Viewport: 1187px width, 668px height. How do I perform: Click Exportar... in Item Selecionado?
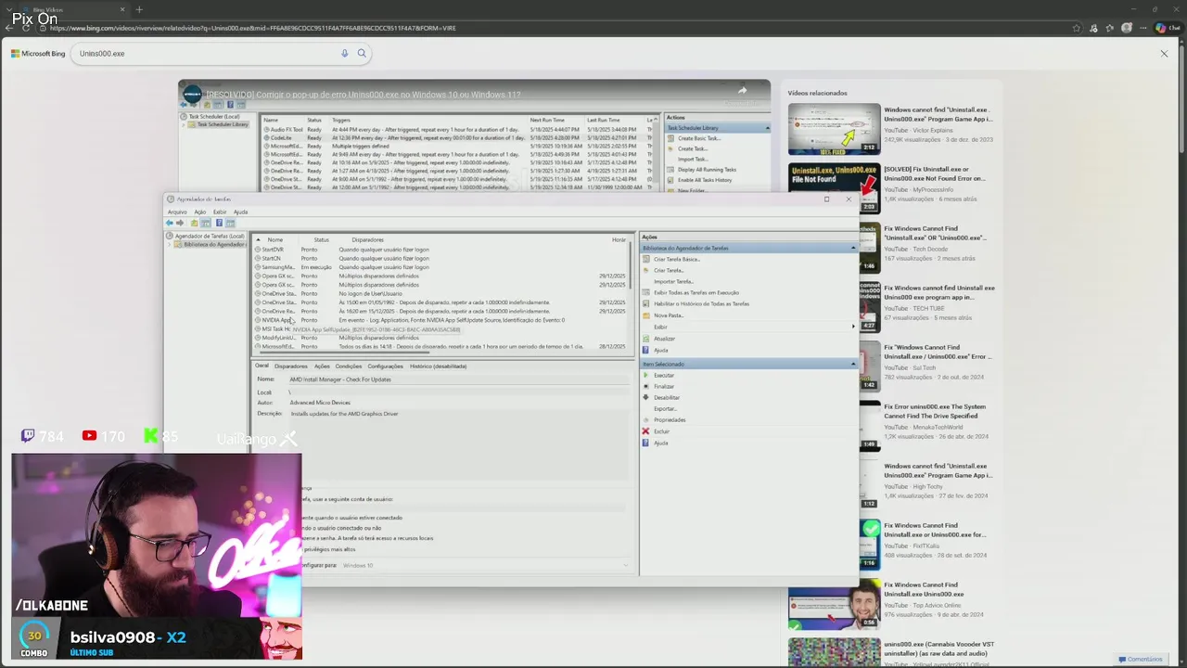coord(665,409)
